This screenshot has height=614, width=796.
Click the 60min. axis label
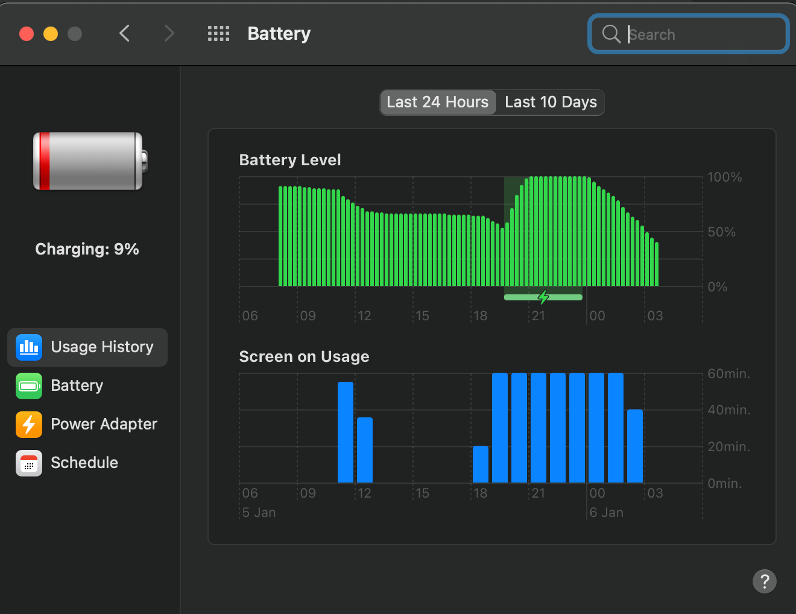click(x=729, y=374)
